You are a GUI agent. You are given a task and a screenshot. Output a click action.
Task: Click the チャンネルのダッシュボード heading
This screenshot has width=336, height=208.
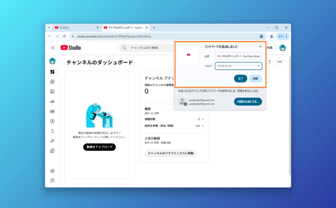point(100,63)
